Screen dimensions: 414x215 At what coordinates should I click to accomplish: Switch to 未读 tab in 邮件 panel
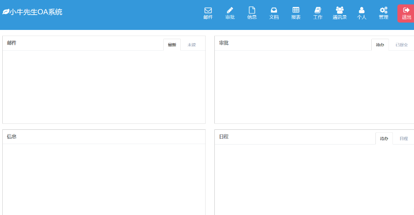click(191, 45)
